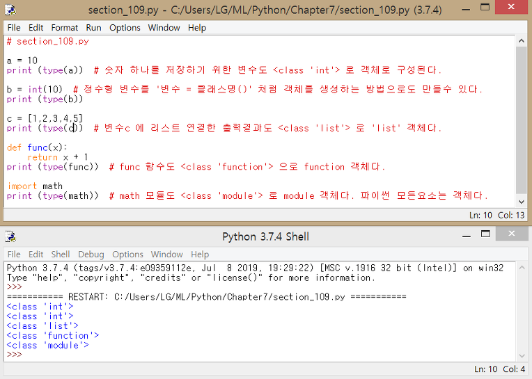Click the 'Ln: 10 Col: 4' Shell status

(x=499, y=369)
